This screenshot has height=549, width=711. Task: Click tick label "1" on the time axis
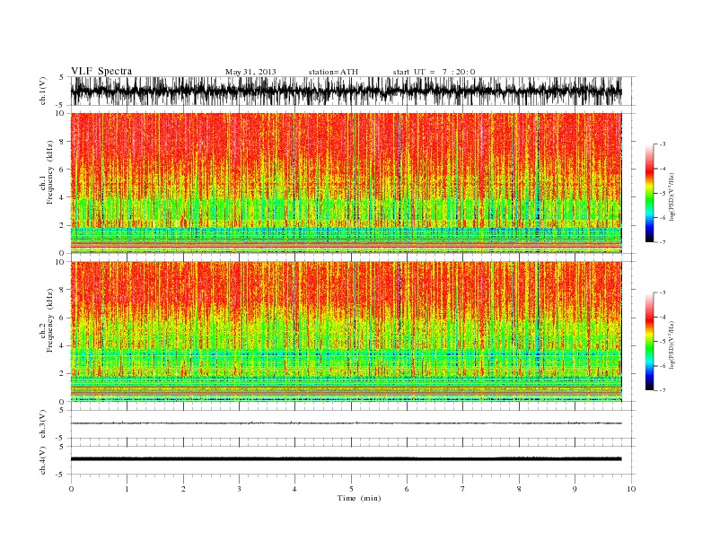[127, 489]
